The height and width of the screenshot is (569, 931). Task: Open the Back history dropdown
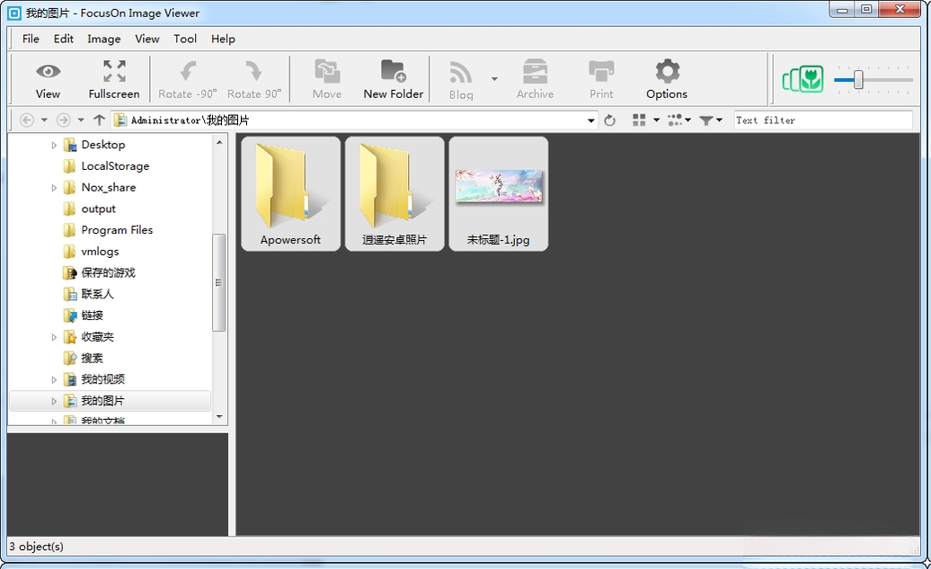click(44, 120)
